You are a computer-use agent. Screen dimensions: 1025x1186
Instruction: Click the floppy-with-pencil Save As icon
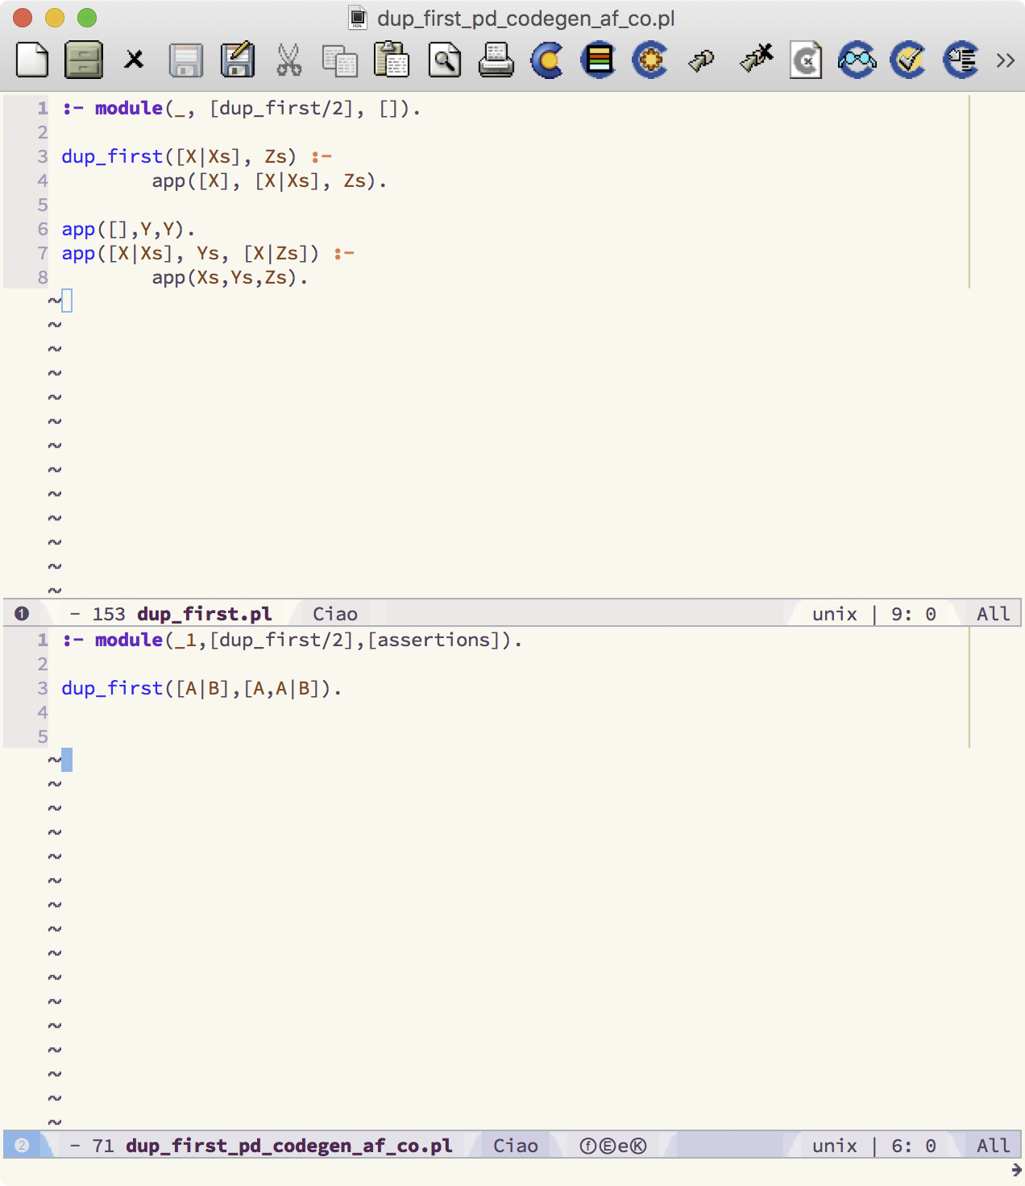[x=238, y=60]
